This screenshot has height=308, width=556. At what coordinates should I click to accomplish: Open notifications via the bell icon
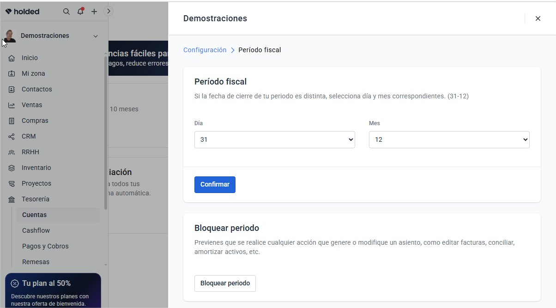80,12
